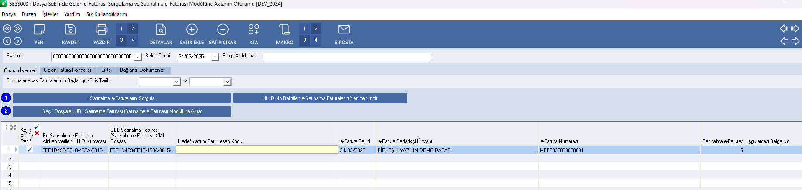Switch to the Liste tab

pyautogui.click(x=106, y=70)
